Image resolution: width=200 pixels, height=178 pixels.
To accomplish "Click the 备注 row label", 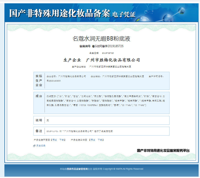I will [x=39, y=131].
